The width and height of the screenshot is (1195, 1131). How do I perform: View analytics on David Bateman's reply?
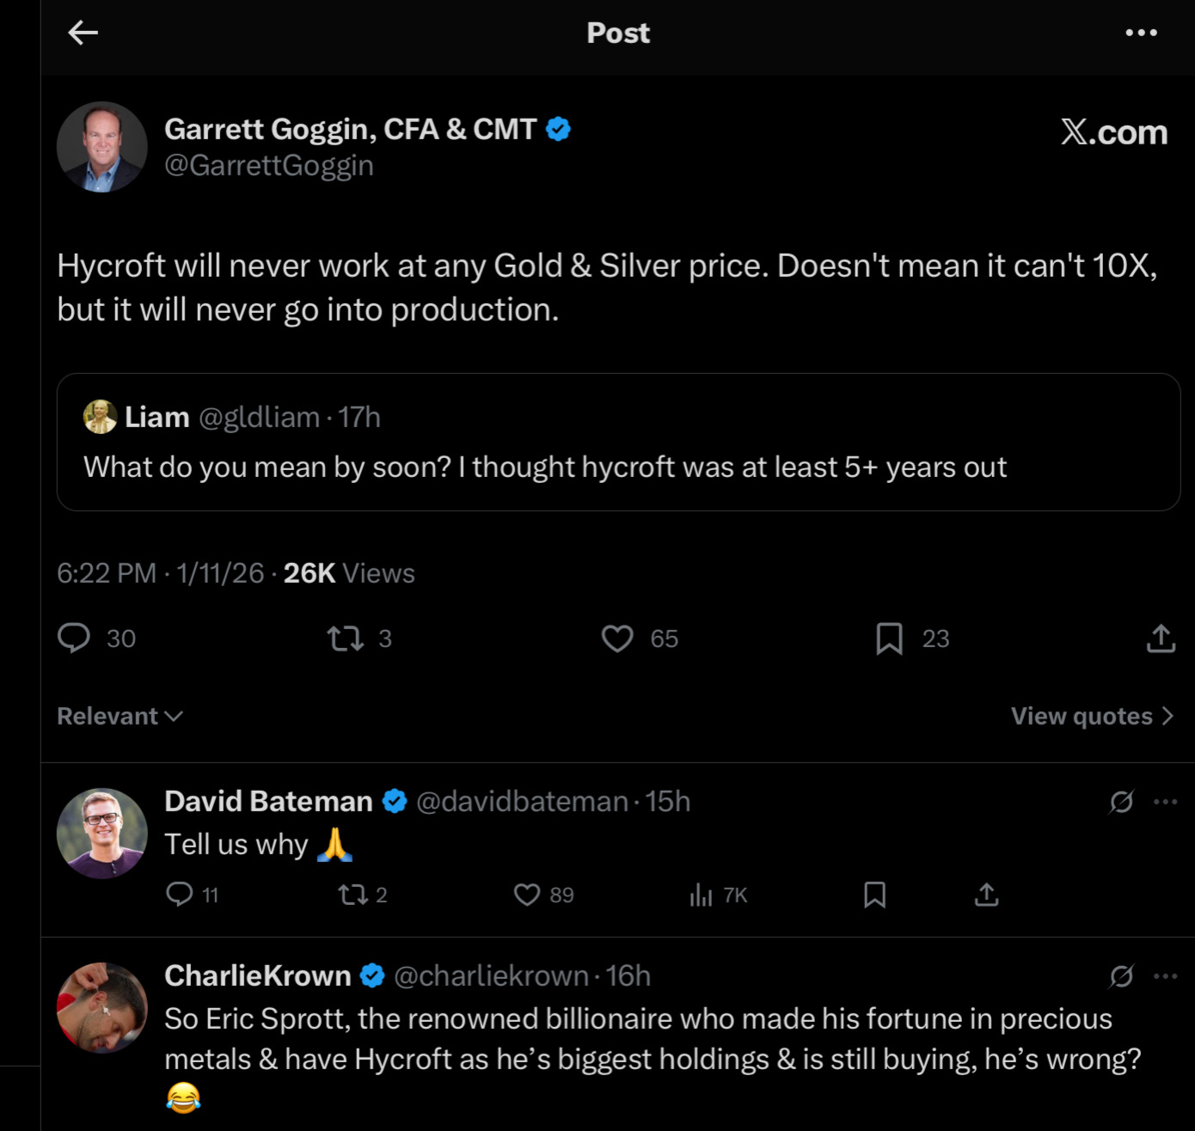[x=702, y=896]
